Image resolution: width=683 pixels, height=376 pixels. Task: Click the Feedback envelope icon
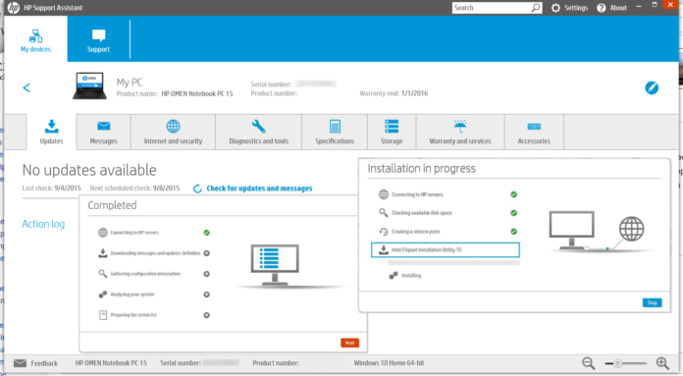[x=20, y=363]
